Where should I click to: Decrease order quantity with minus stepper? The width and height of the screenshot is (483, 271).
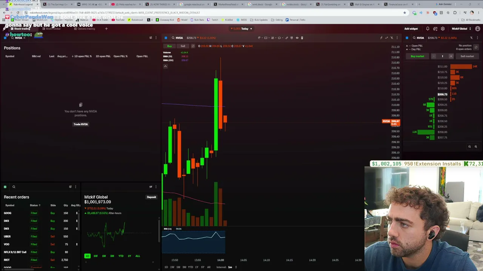coord(434,56)
